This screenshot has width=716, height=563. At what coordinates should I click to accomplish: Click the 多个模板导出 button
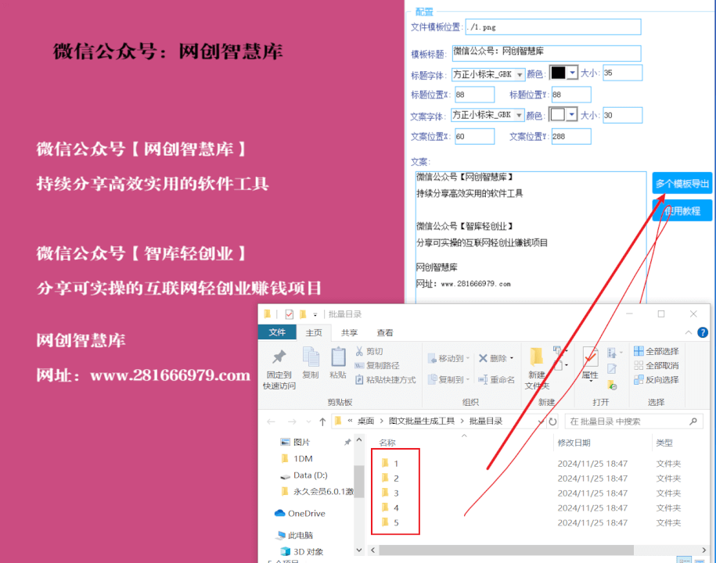pyautogui.click(x=682, y=184)
